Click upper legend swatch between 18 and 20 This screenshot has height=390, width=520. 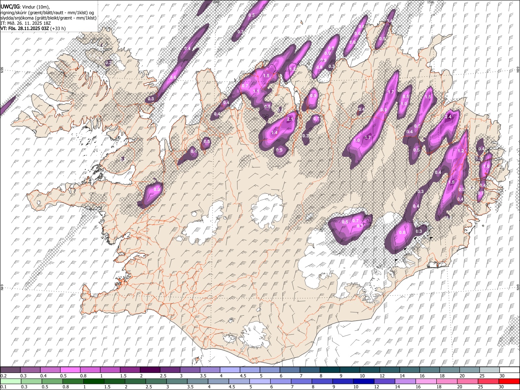pos(449,370)
